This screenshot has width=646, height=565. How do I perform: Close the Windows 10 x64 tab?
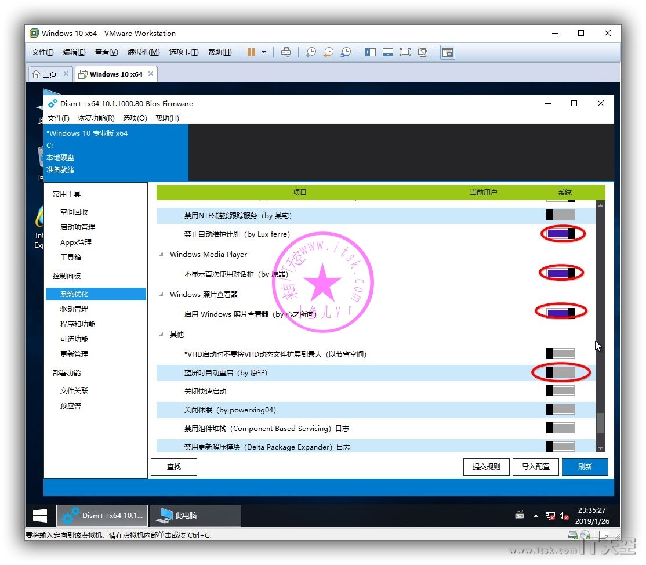click(151, 74)
